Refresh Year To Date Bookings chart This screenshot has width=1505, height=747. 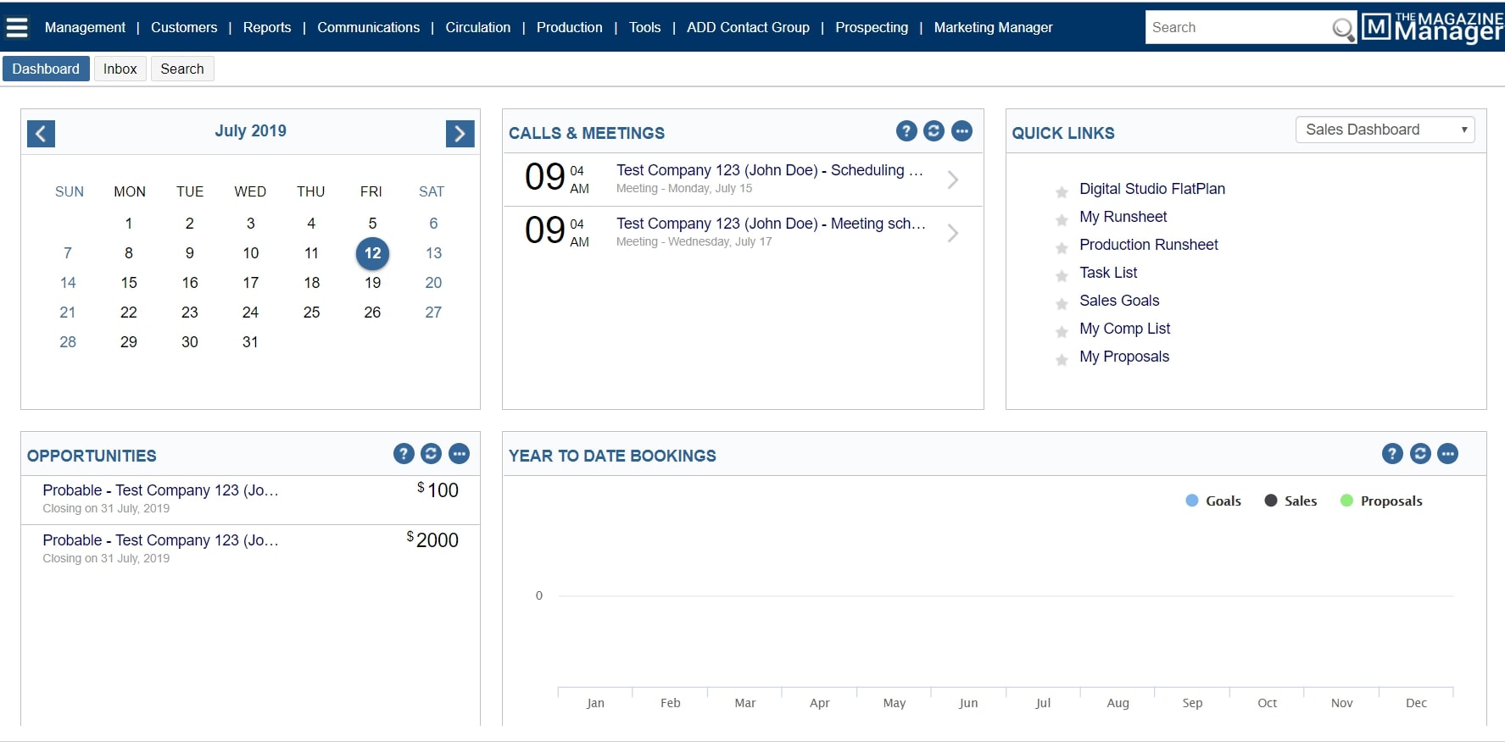[x=1420, y=454]
